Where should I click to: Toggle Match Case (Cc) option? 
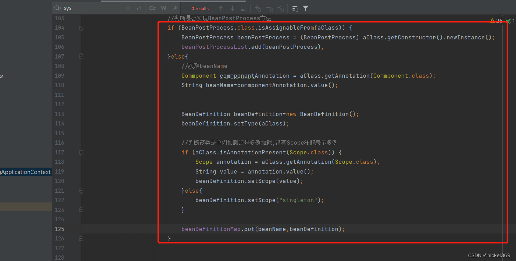click(x=152, y=8)
